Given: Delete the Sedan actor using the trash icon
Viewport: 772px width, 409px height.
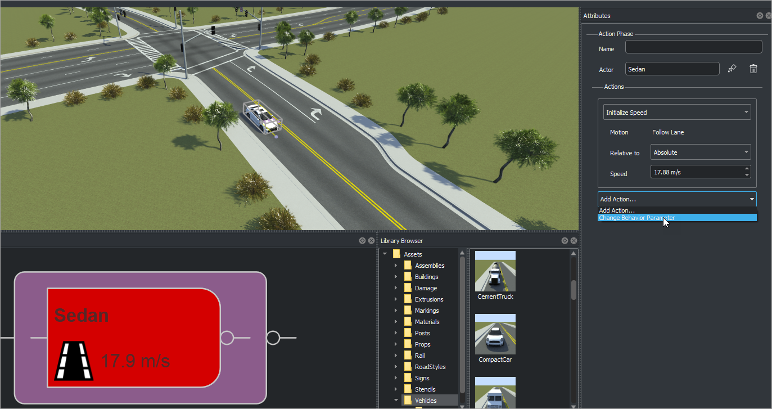Looking at the screenshot, I should click(753, 68).
